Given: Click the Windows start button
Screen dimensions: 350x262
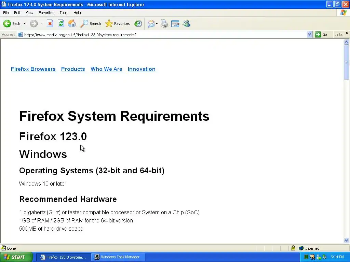Looking at the screenshot, I should (16, 257).
